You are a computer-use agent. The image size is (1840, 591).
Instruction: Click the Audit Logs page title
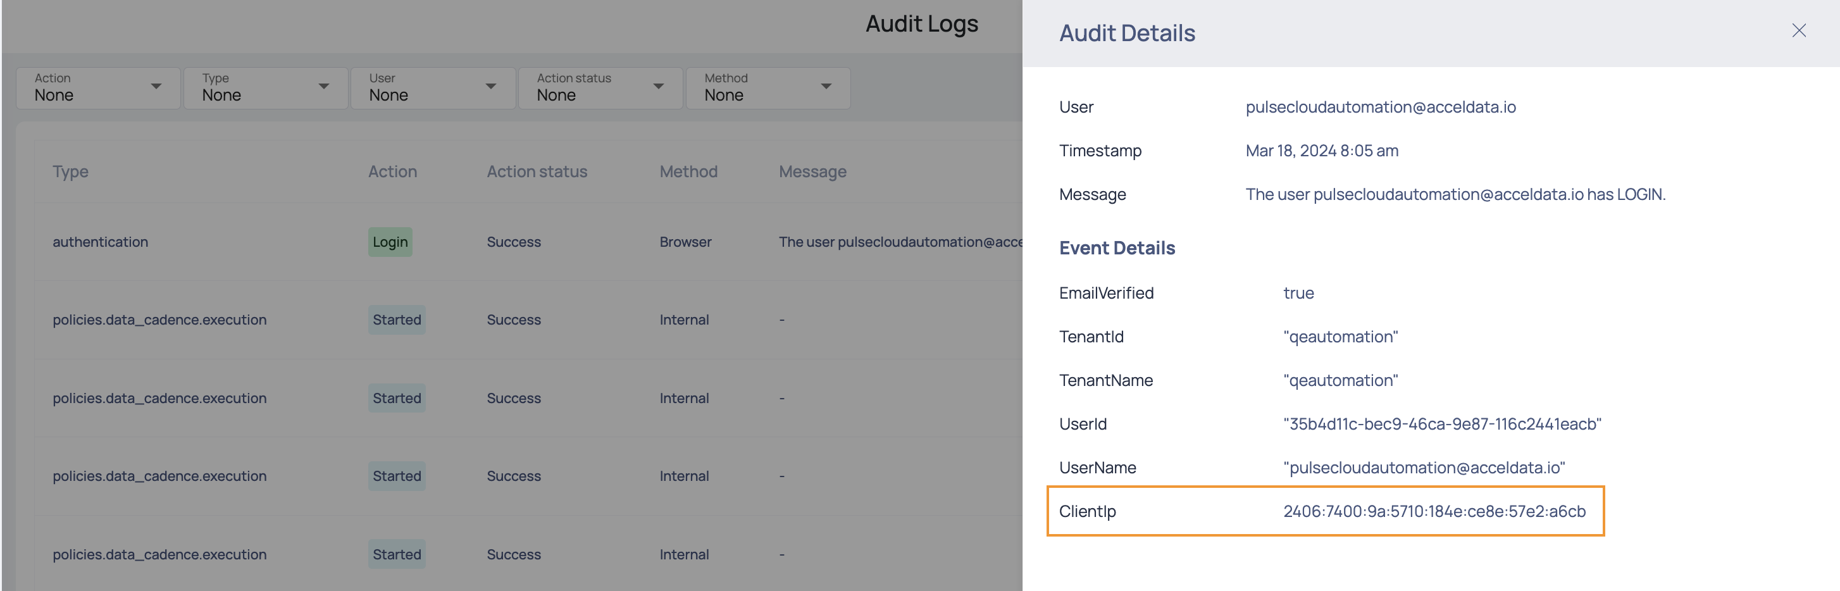(x=922, y=24)
